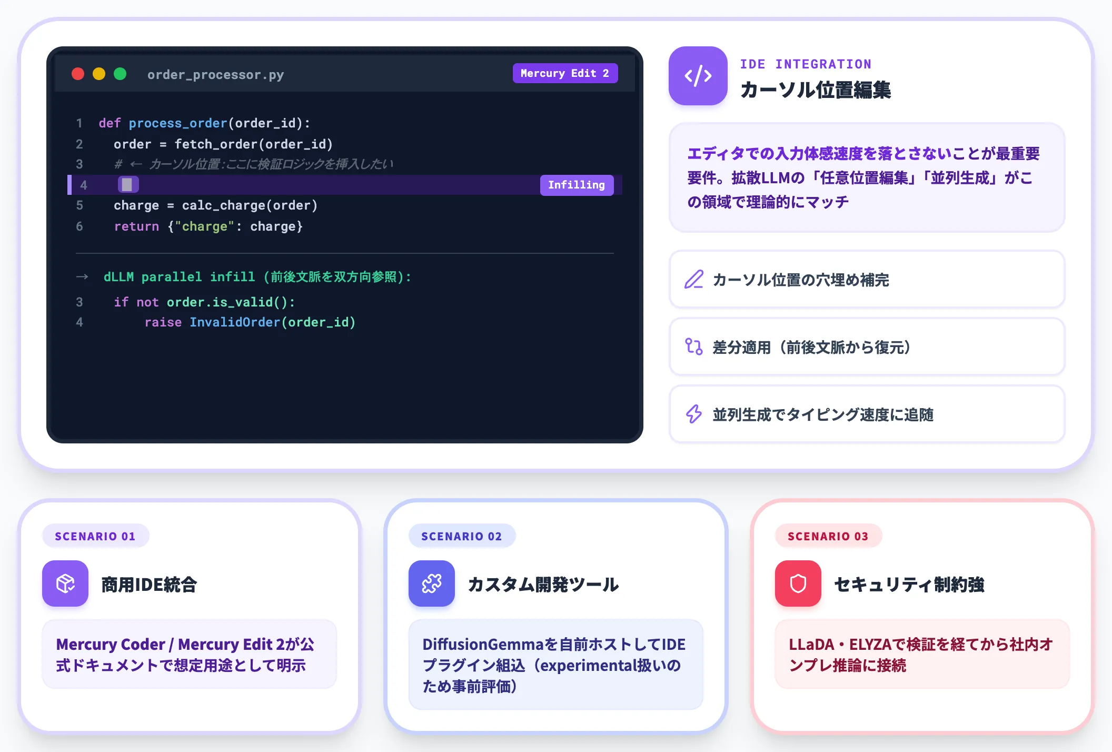Click the cube icon for 商用IDE統合

(65, 583)
